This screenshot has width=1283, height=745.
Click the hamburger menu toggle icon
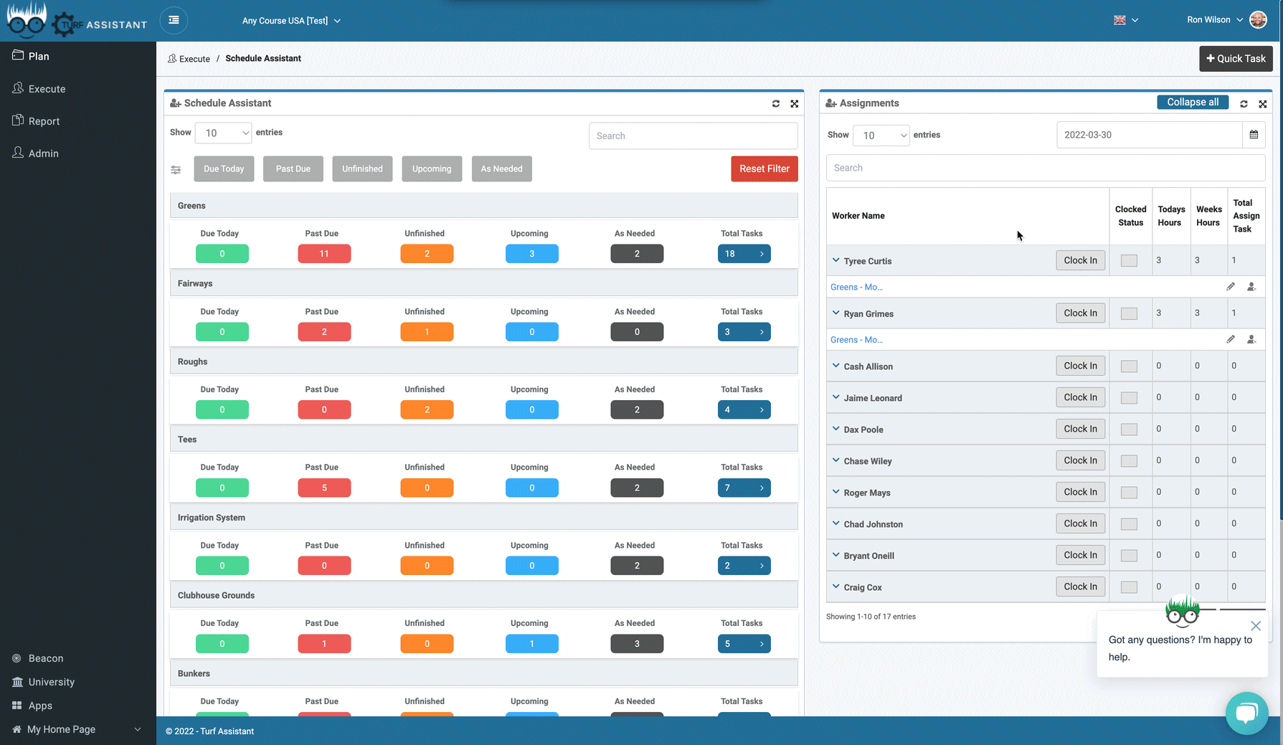click(174, 20)
